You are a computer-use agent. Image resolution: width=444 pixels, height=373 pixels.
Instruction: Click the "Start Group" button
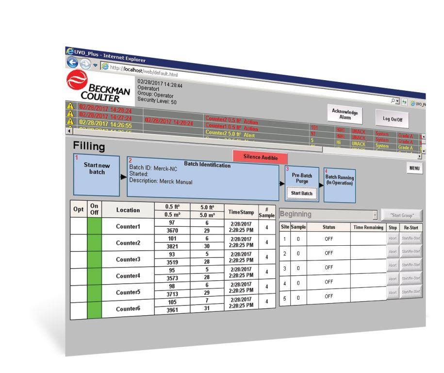tap(402, 215)
